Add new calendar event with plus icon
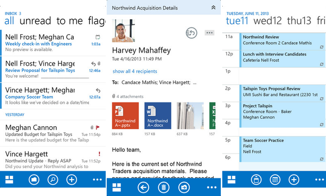 [294, 180]
